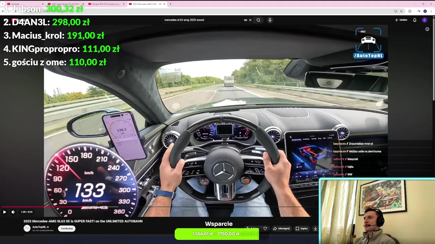The width and height of the screenshot is (435, 244).
Task: Dislike the video with thumbs-down icon
Action: (265, 228)
